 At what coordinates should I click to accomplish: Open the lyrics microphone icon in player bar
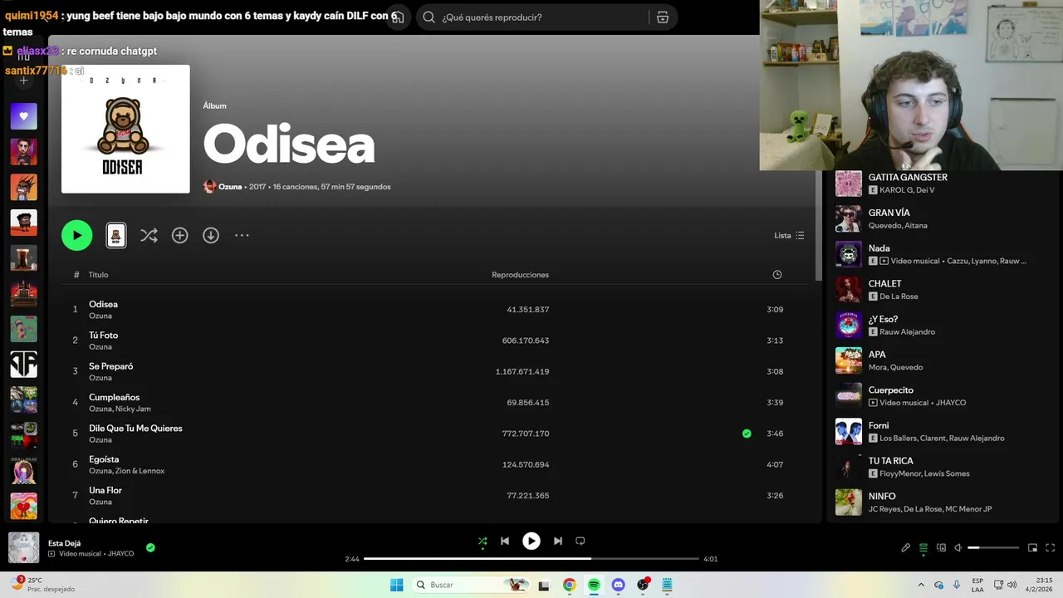click(x=906, y=547)
